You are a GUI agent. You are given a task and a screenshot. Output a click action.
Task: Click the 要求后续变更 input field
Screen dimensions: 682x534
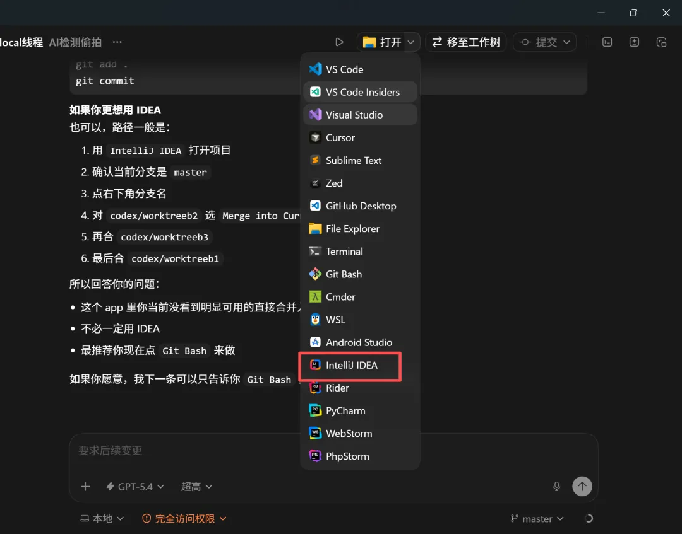pyautogui.click(x=333, y=451)
